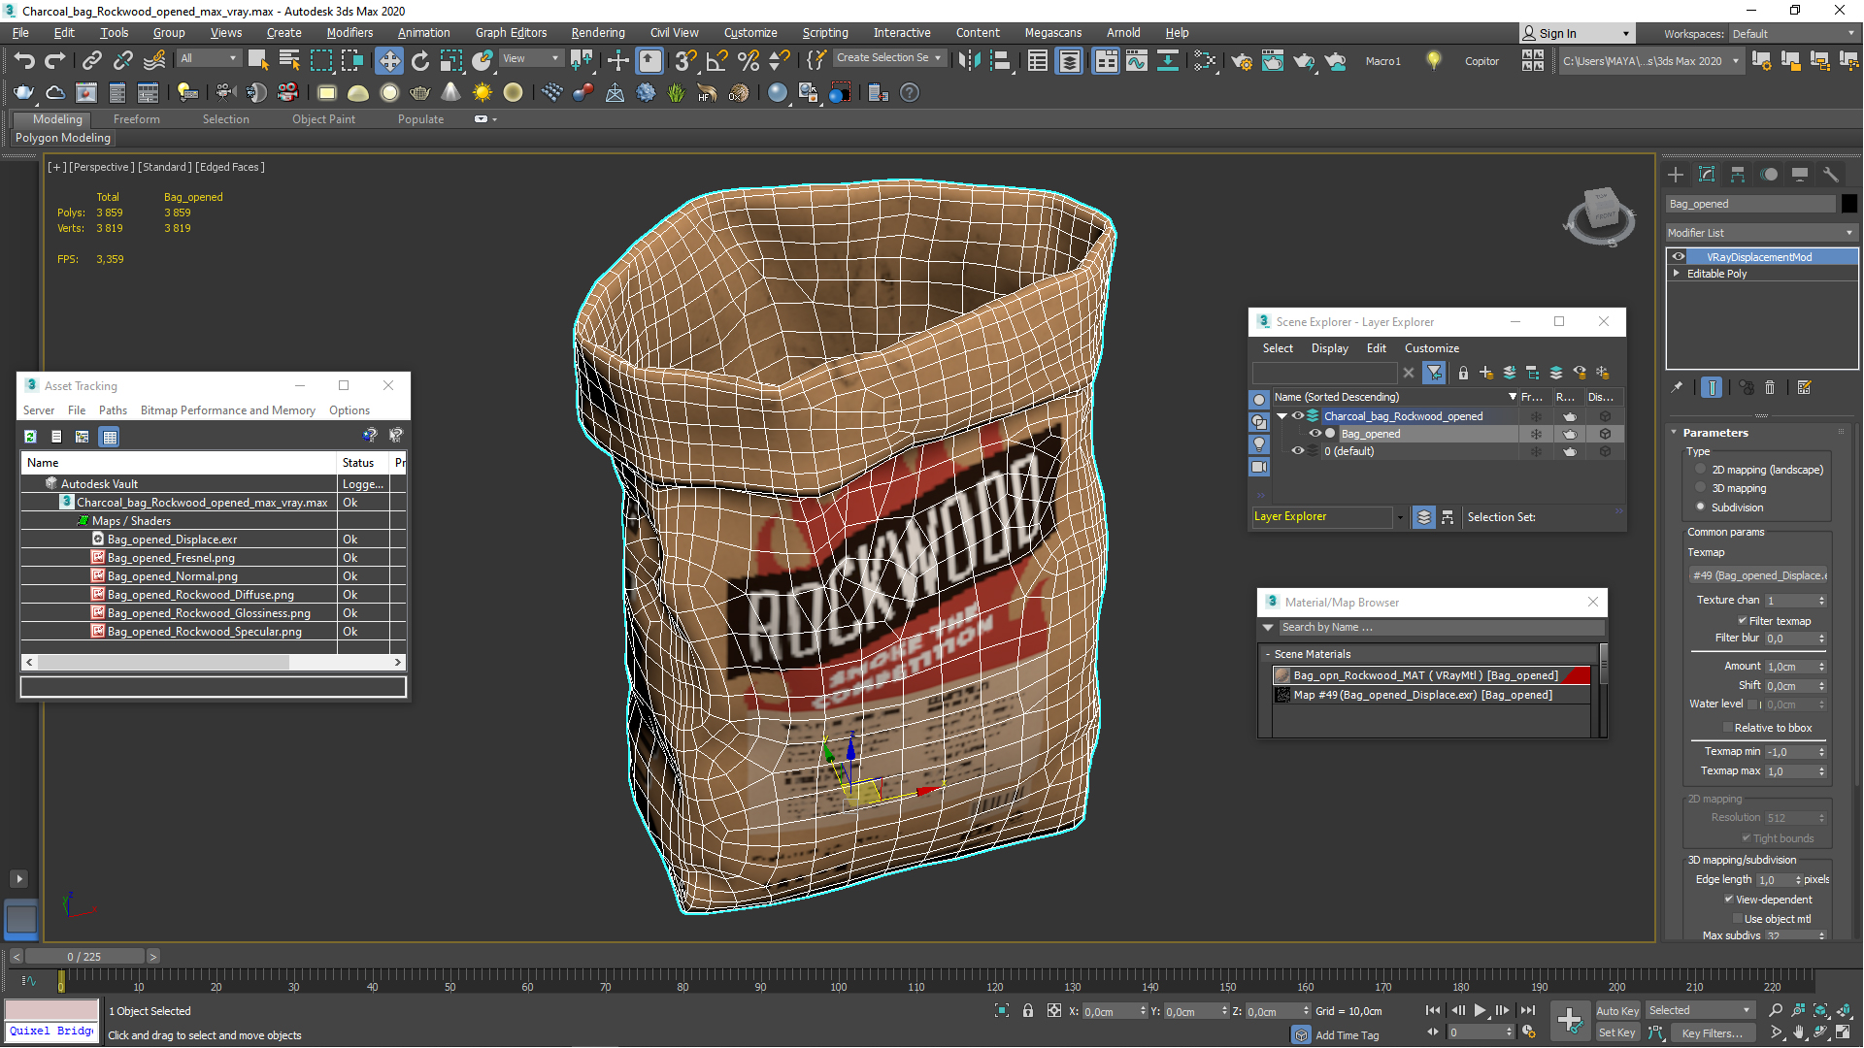Click the Set Key button
1864x1048 pixels.
point(1617,1033)
